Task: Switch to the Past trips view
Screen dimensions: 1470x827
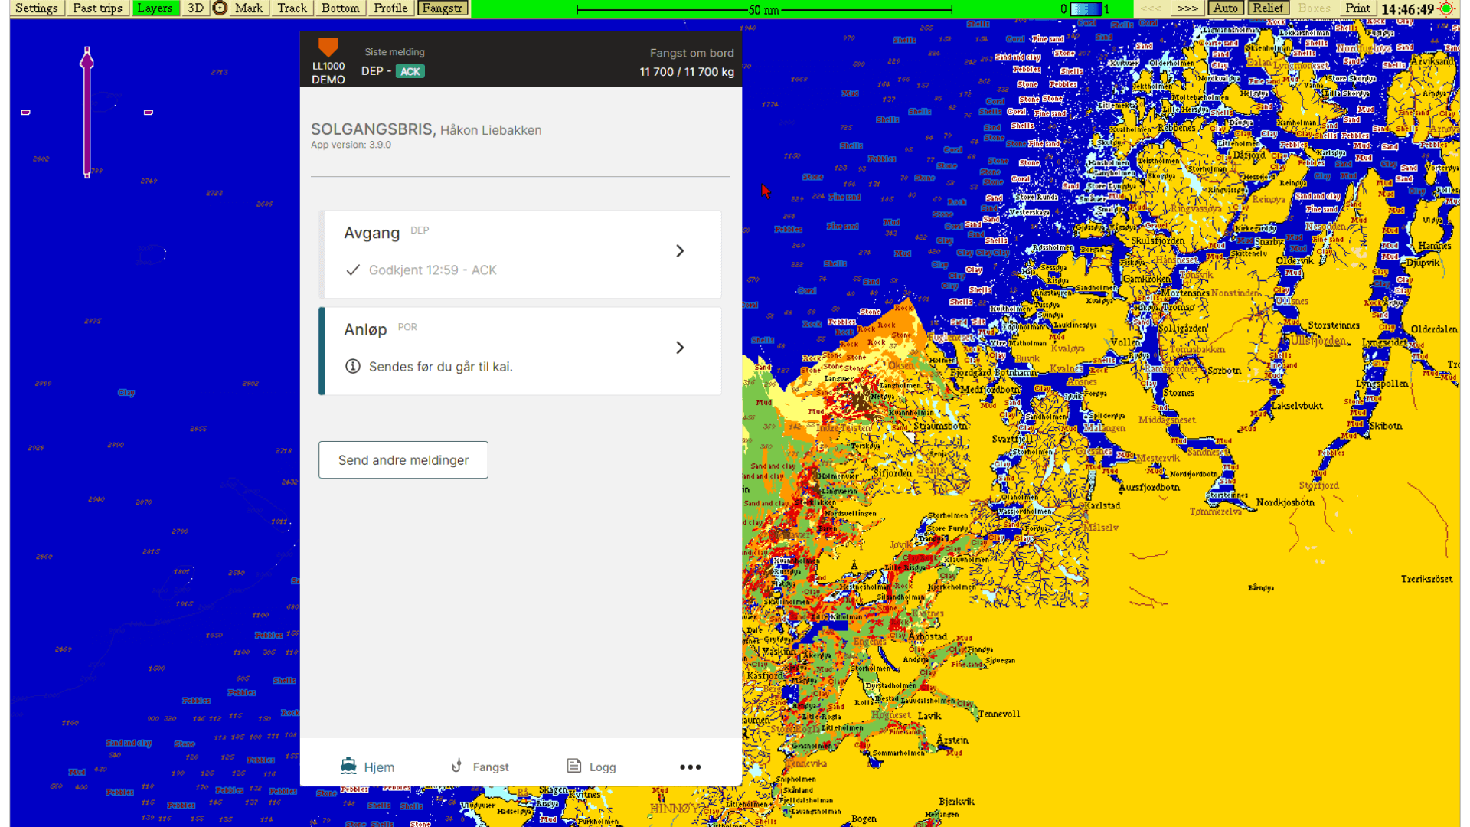Action: pos(97,8)
